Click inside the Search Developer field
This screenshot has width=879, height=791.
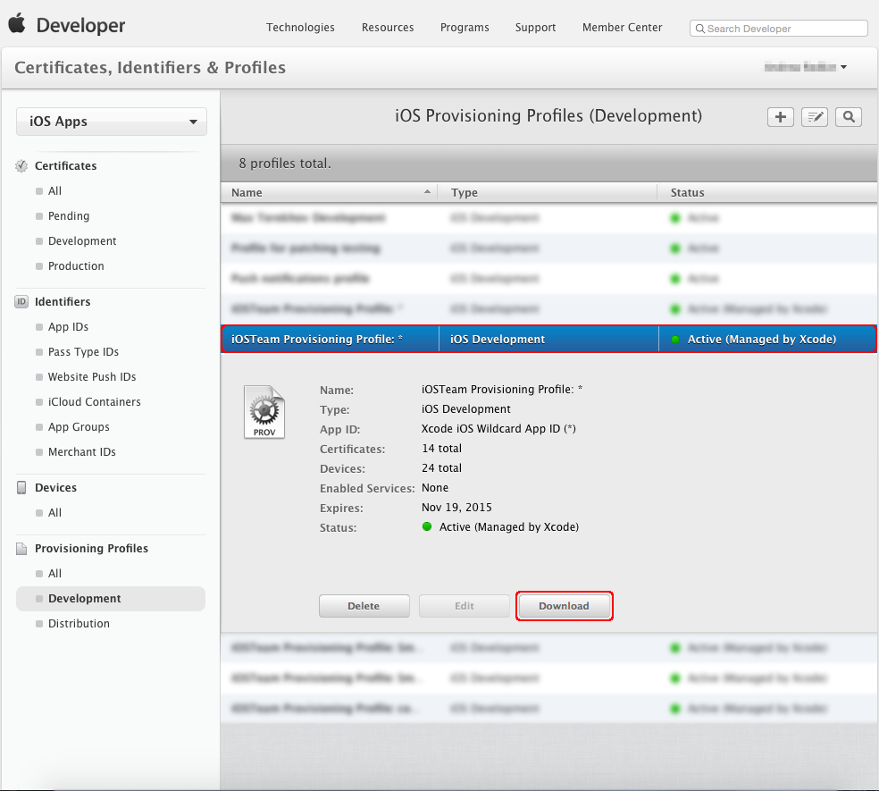(777, 28)
